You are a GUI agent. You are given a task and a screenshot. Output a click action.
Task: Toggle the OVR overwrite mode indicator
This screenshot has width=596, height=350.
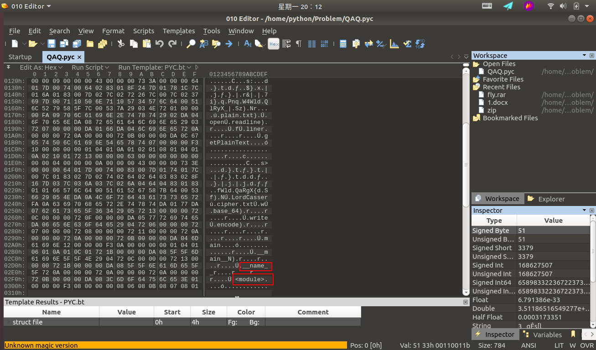(x=587, y=345)
